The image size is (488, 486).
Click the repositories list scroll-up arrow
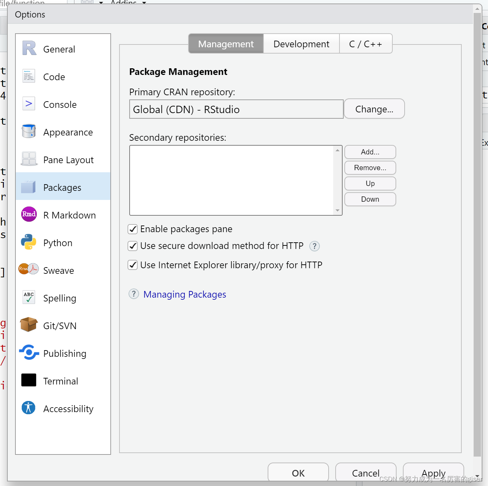[338, 150]
